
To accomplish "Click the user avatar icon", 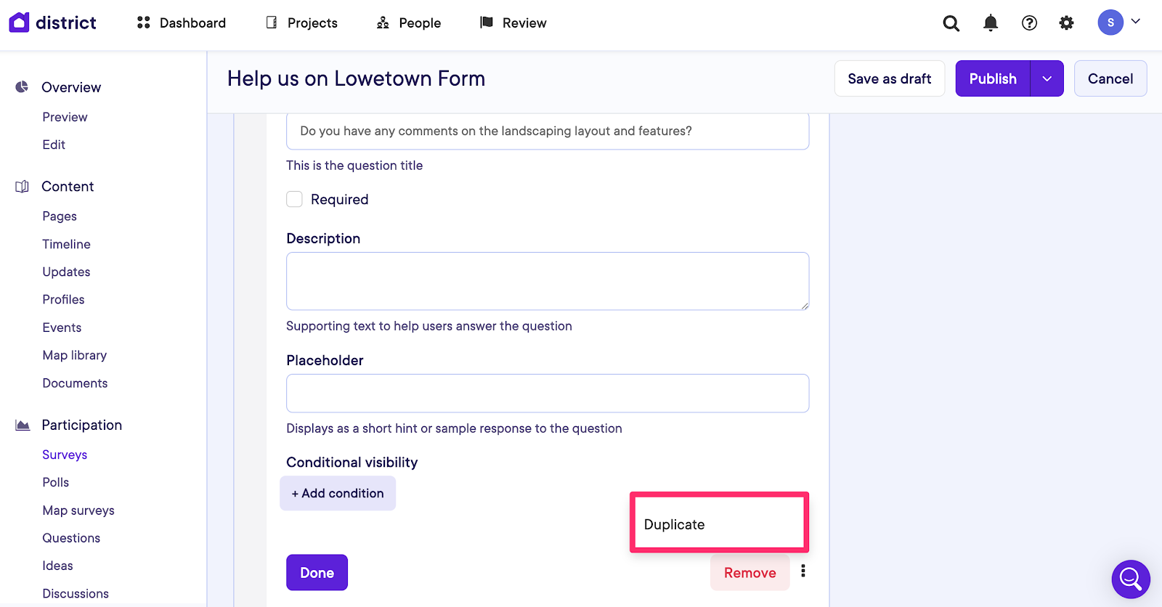I will (1110, 23).
